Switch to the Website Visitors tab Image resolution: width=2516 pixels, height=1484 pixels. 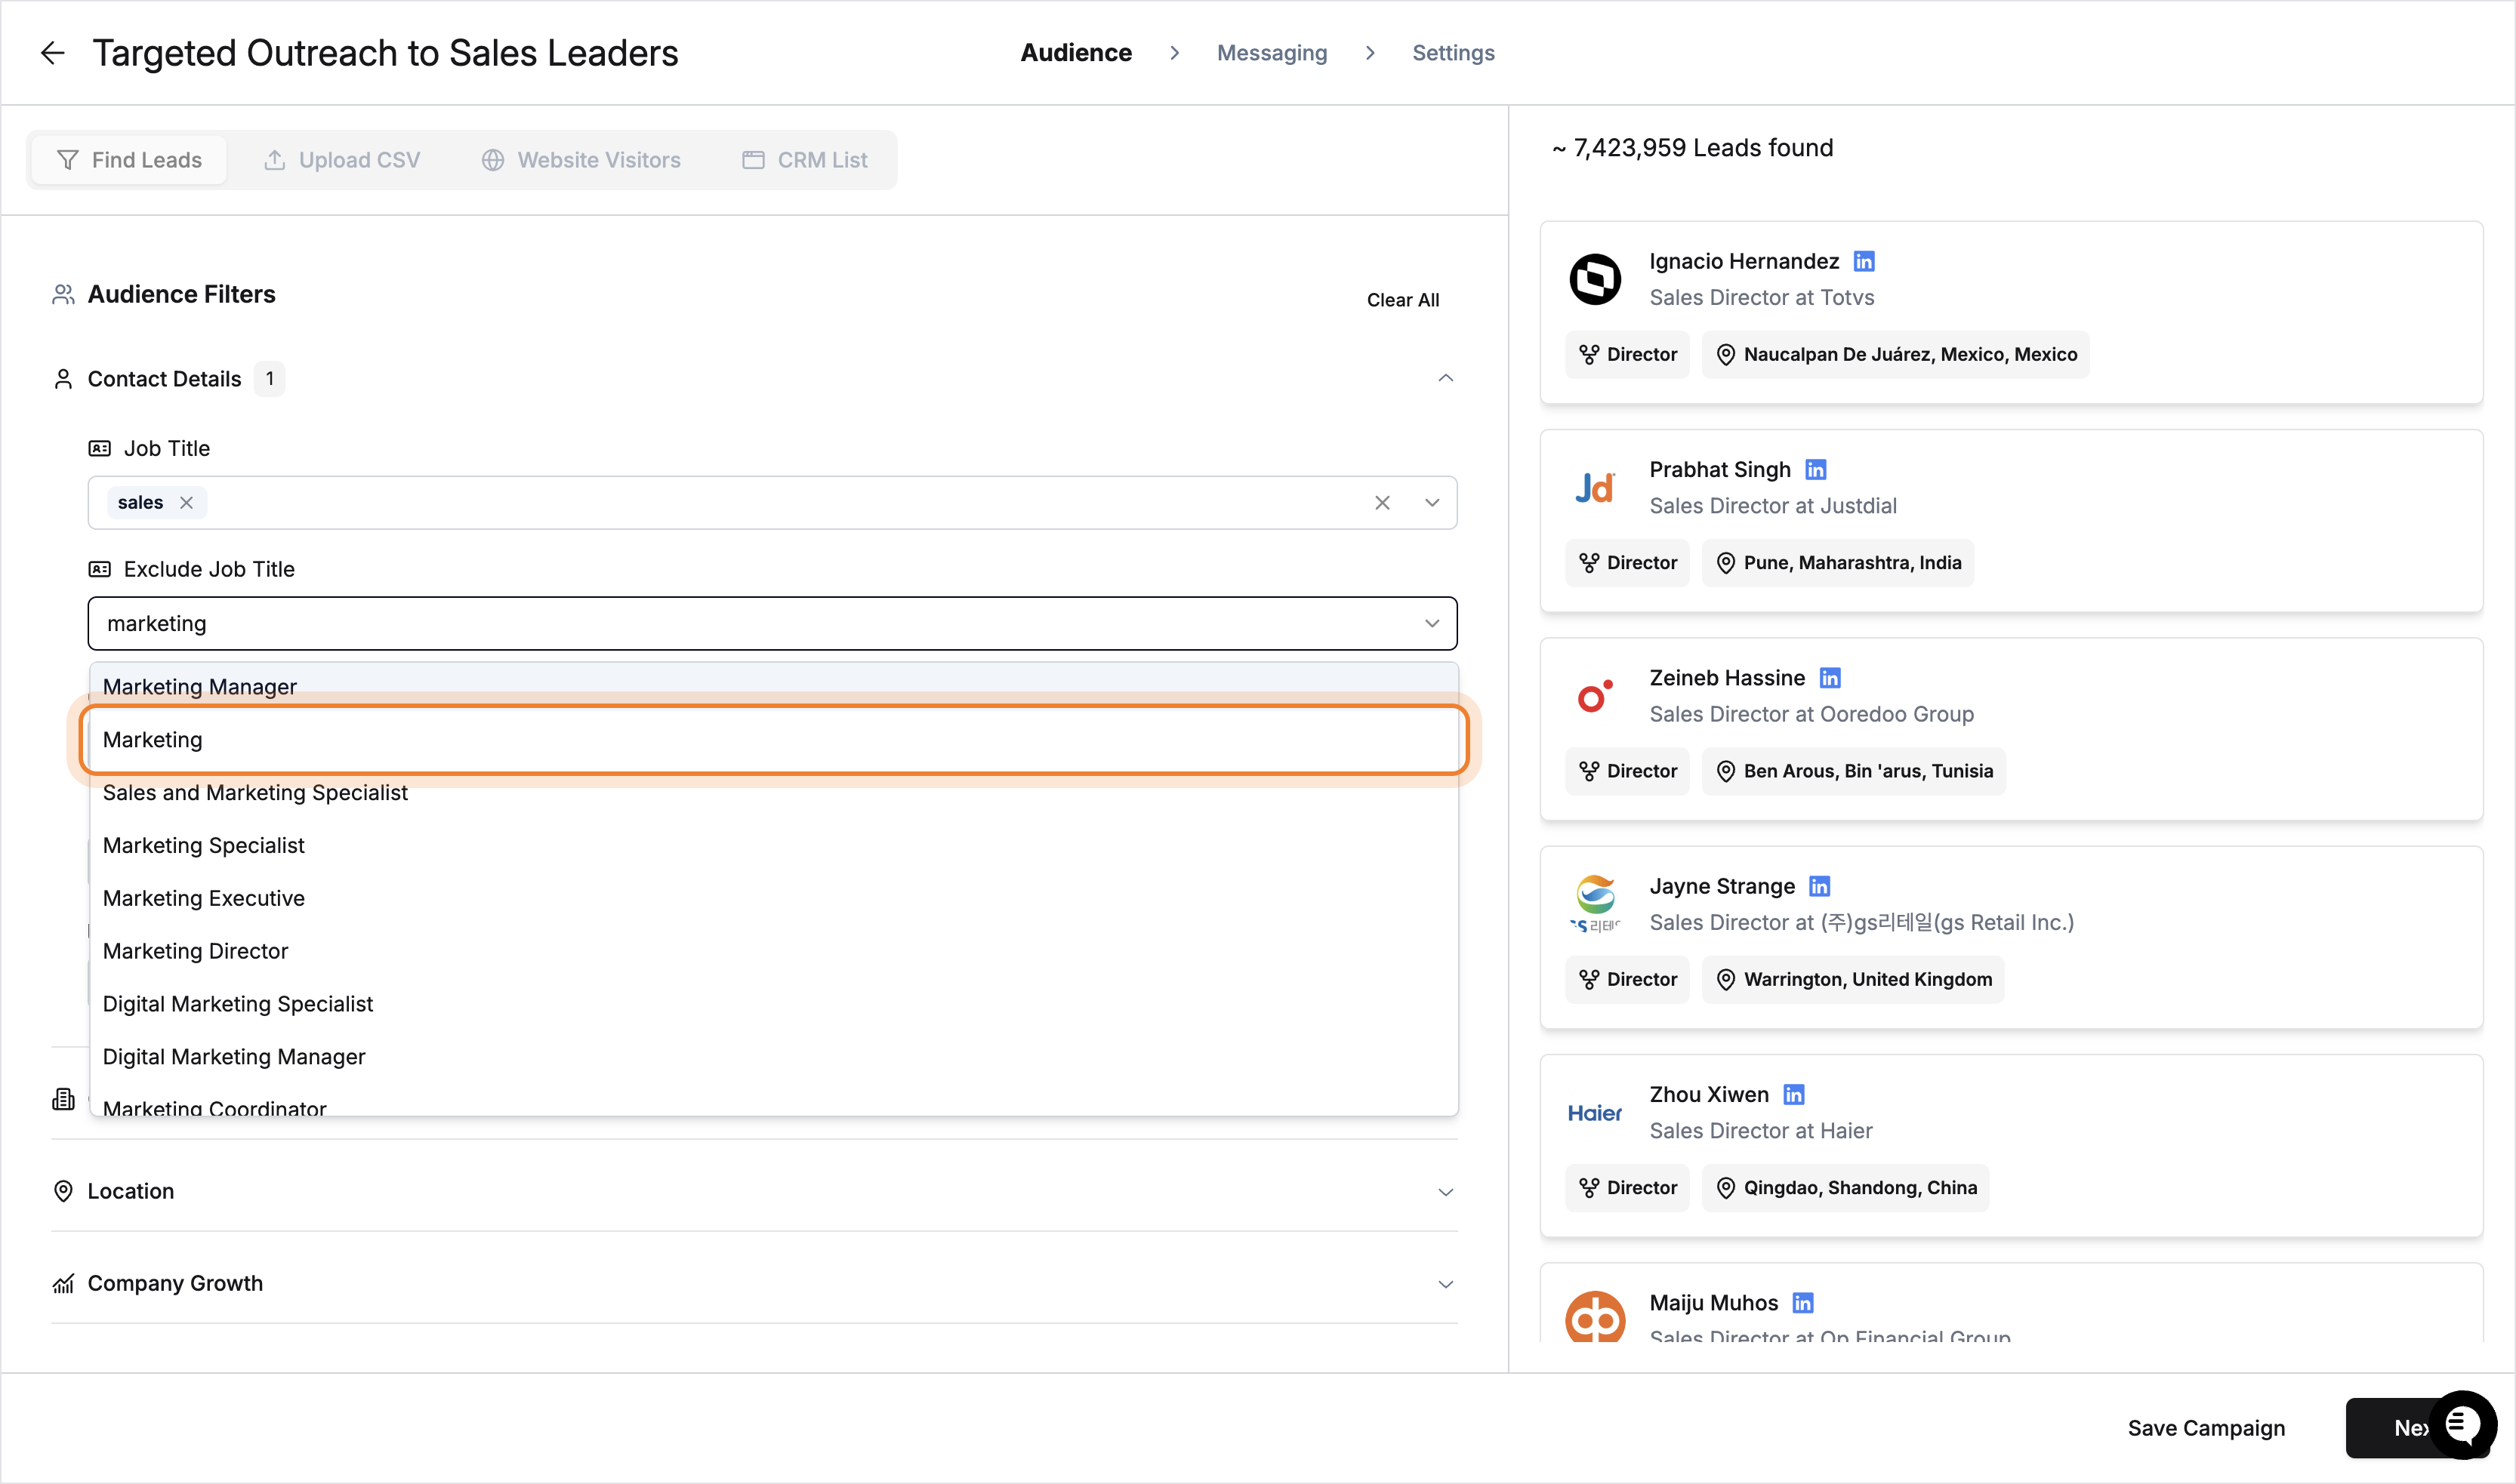click(580, 160)
